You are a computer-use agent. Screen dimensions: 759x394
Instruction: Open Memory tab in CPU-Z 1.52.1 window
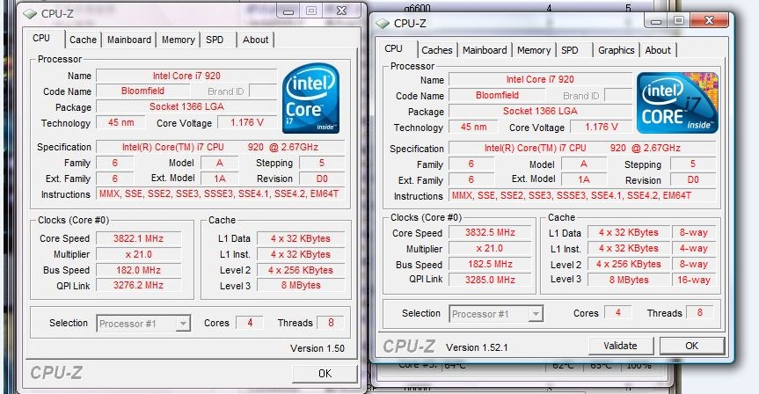pos(534,50)
